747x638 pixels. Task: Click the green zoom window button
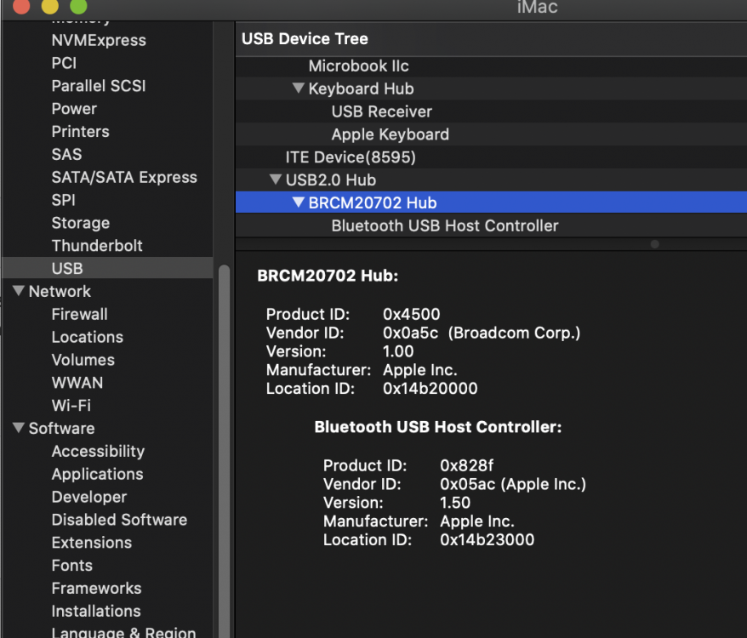pos(78,6)
